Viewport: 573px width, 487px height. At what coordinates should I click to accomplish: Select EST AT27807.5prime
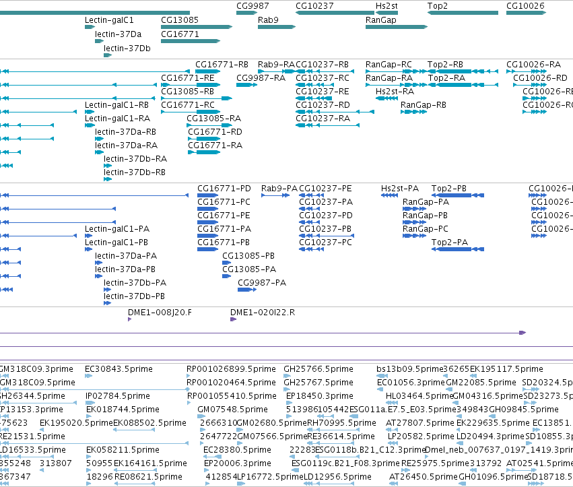[420, 423]
